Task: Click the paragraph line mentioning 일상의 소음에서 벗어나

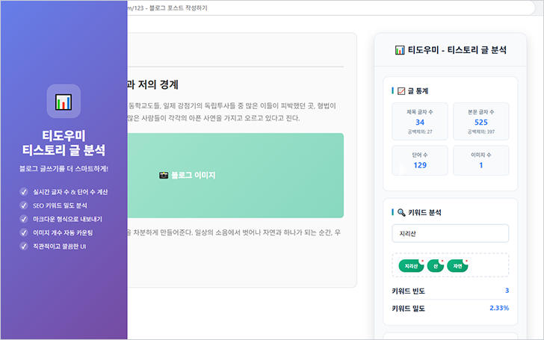Action: click(234, 232)
